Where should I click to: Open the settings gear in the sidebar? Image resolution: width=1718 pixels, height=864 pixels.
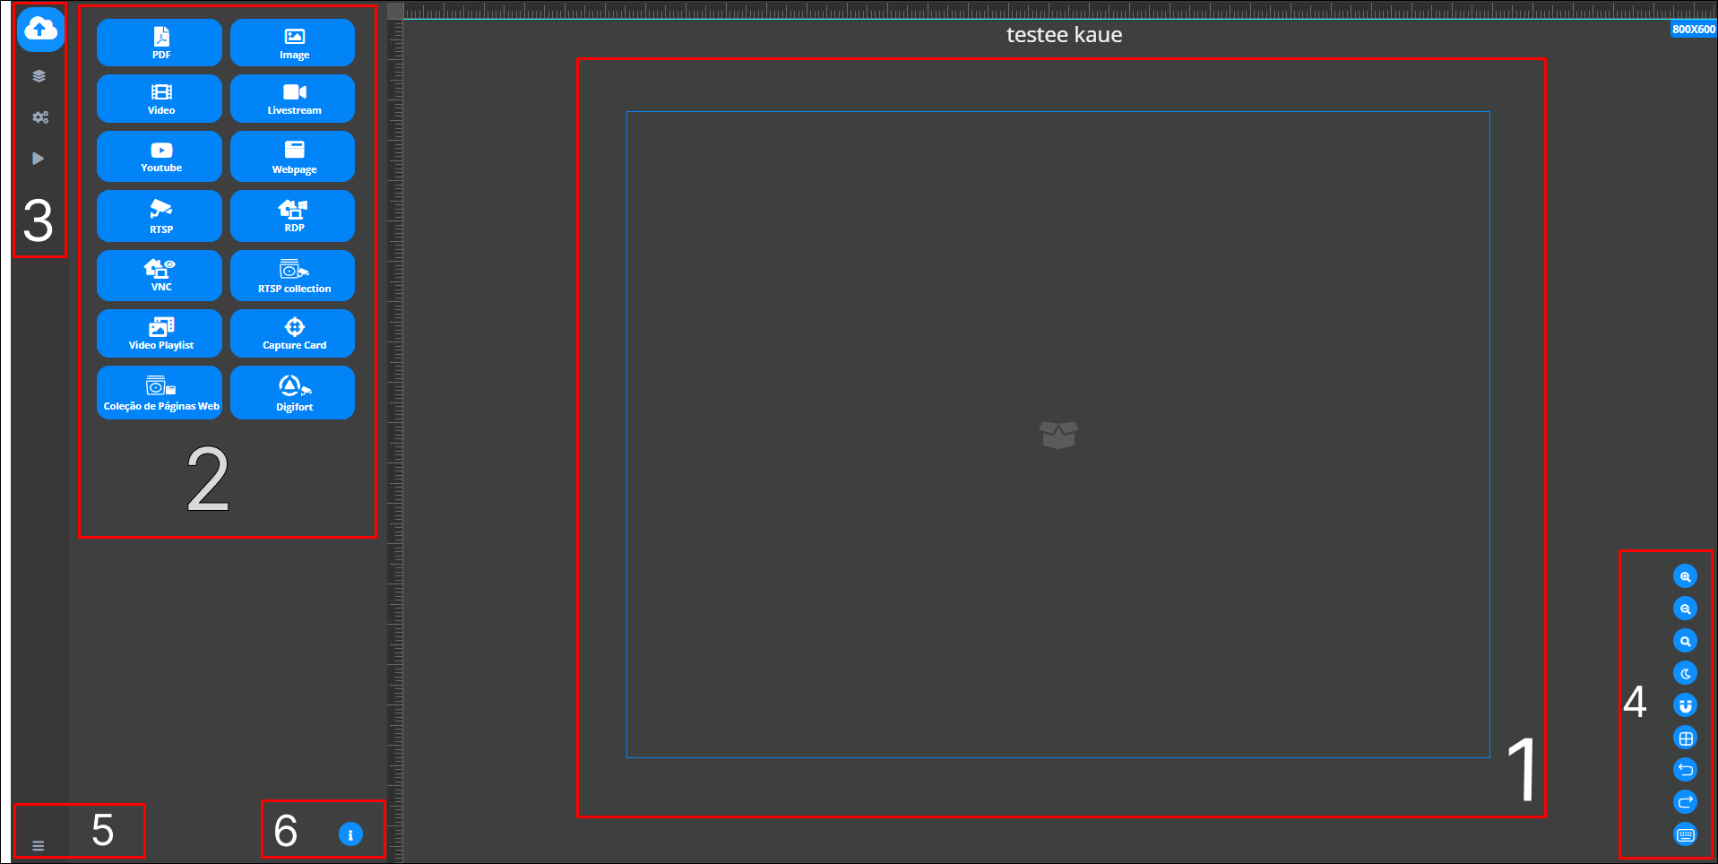(x=39, y=117)
